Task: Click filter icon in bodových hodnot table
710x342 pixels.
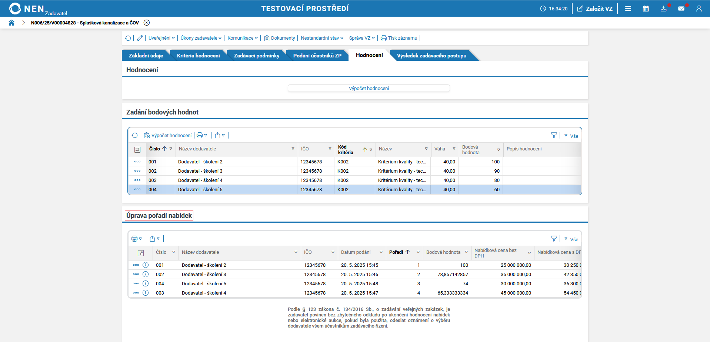Action: 554,136
